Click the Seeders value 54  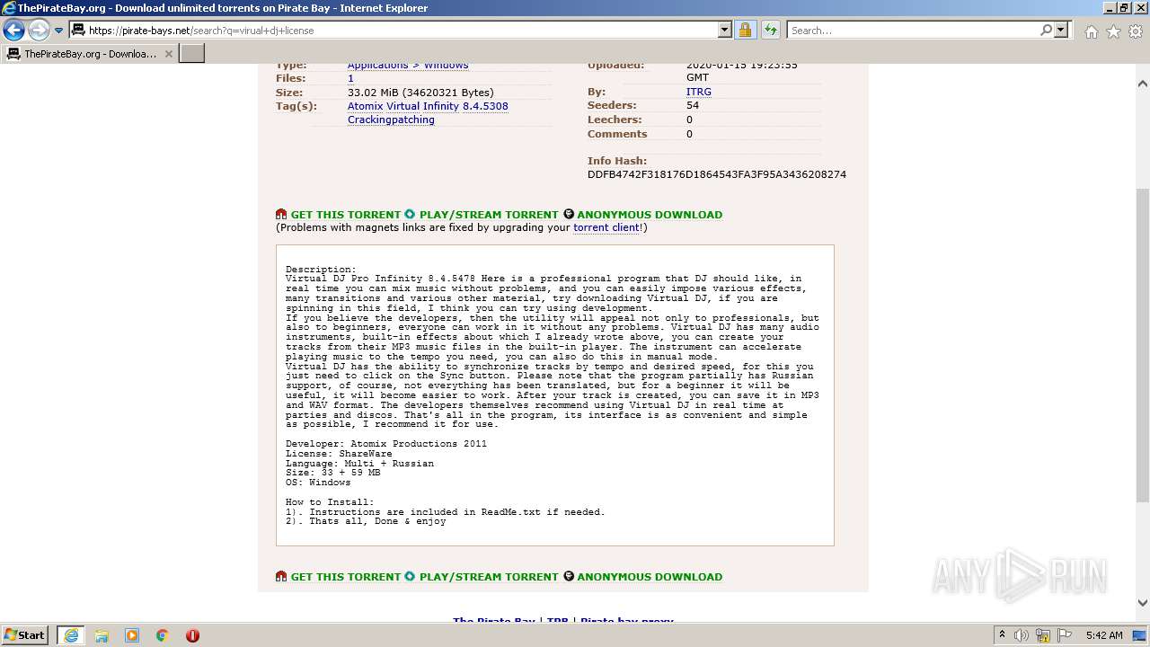pyautogui.click(x=693, y=105)
